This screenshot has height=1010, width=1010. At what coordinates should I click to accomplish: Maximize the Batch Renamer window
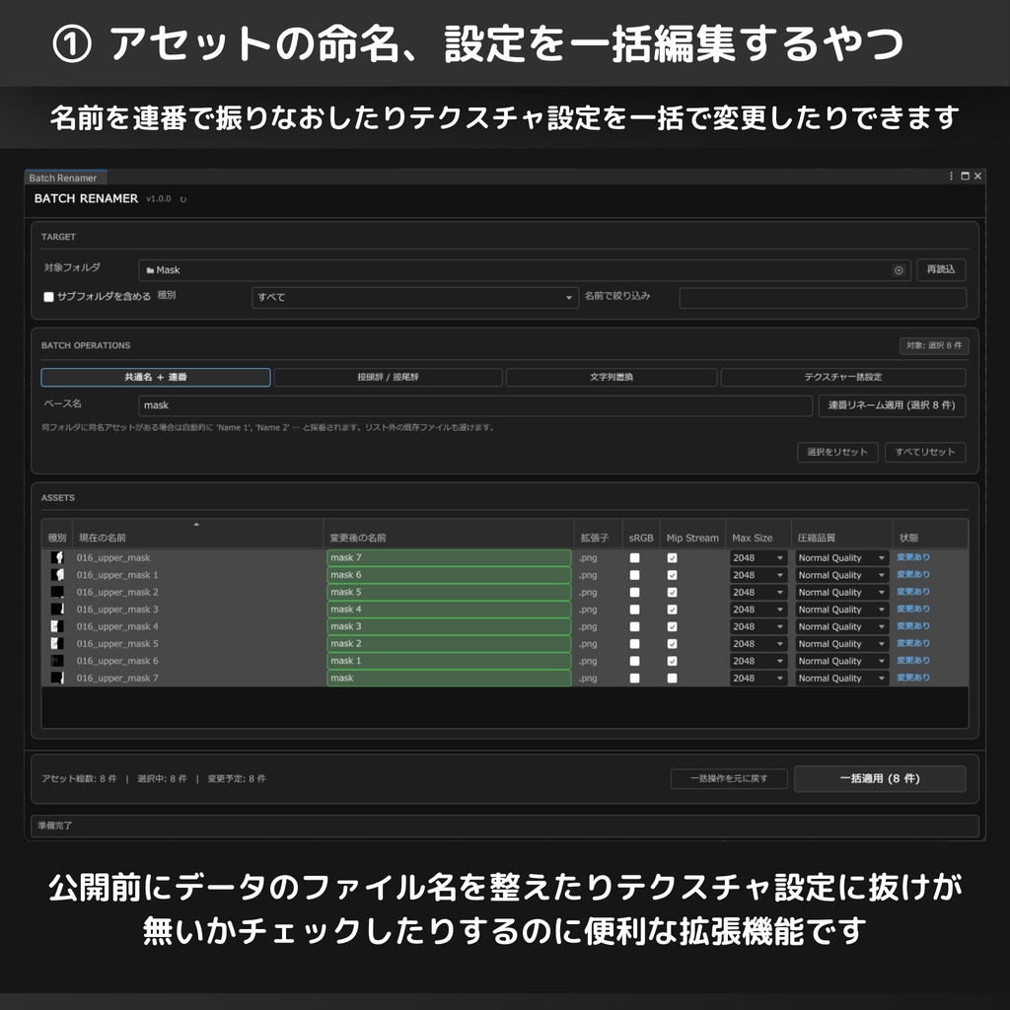click(x=965, y=176)
